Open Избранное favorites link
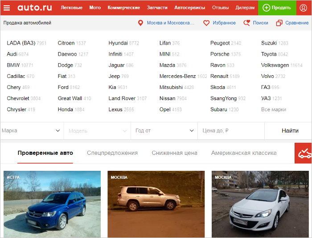Screen dimensions: 312x238 click(224, 23)
